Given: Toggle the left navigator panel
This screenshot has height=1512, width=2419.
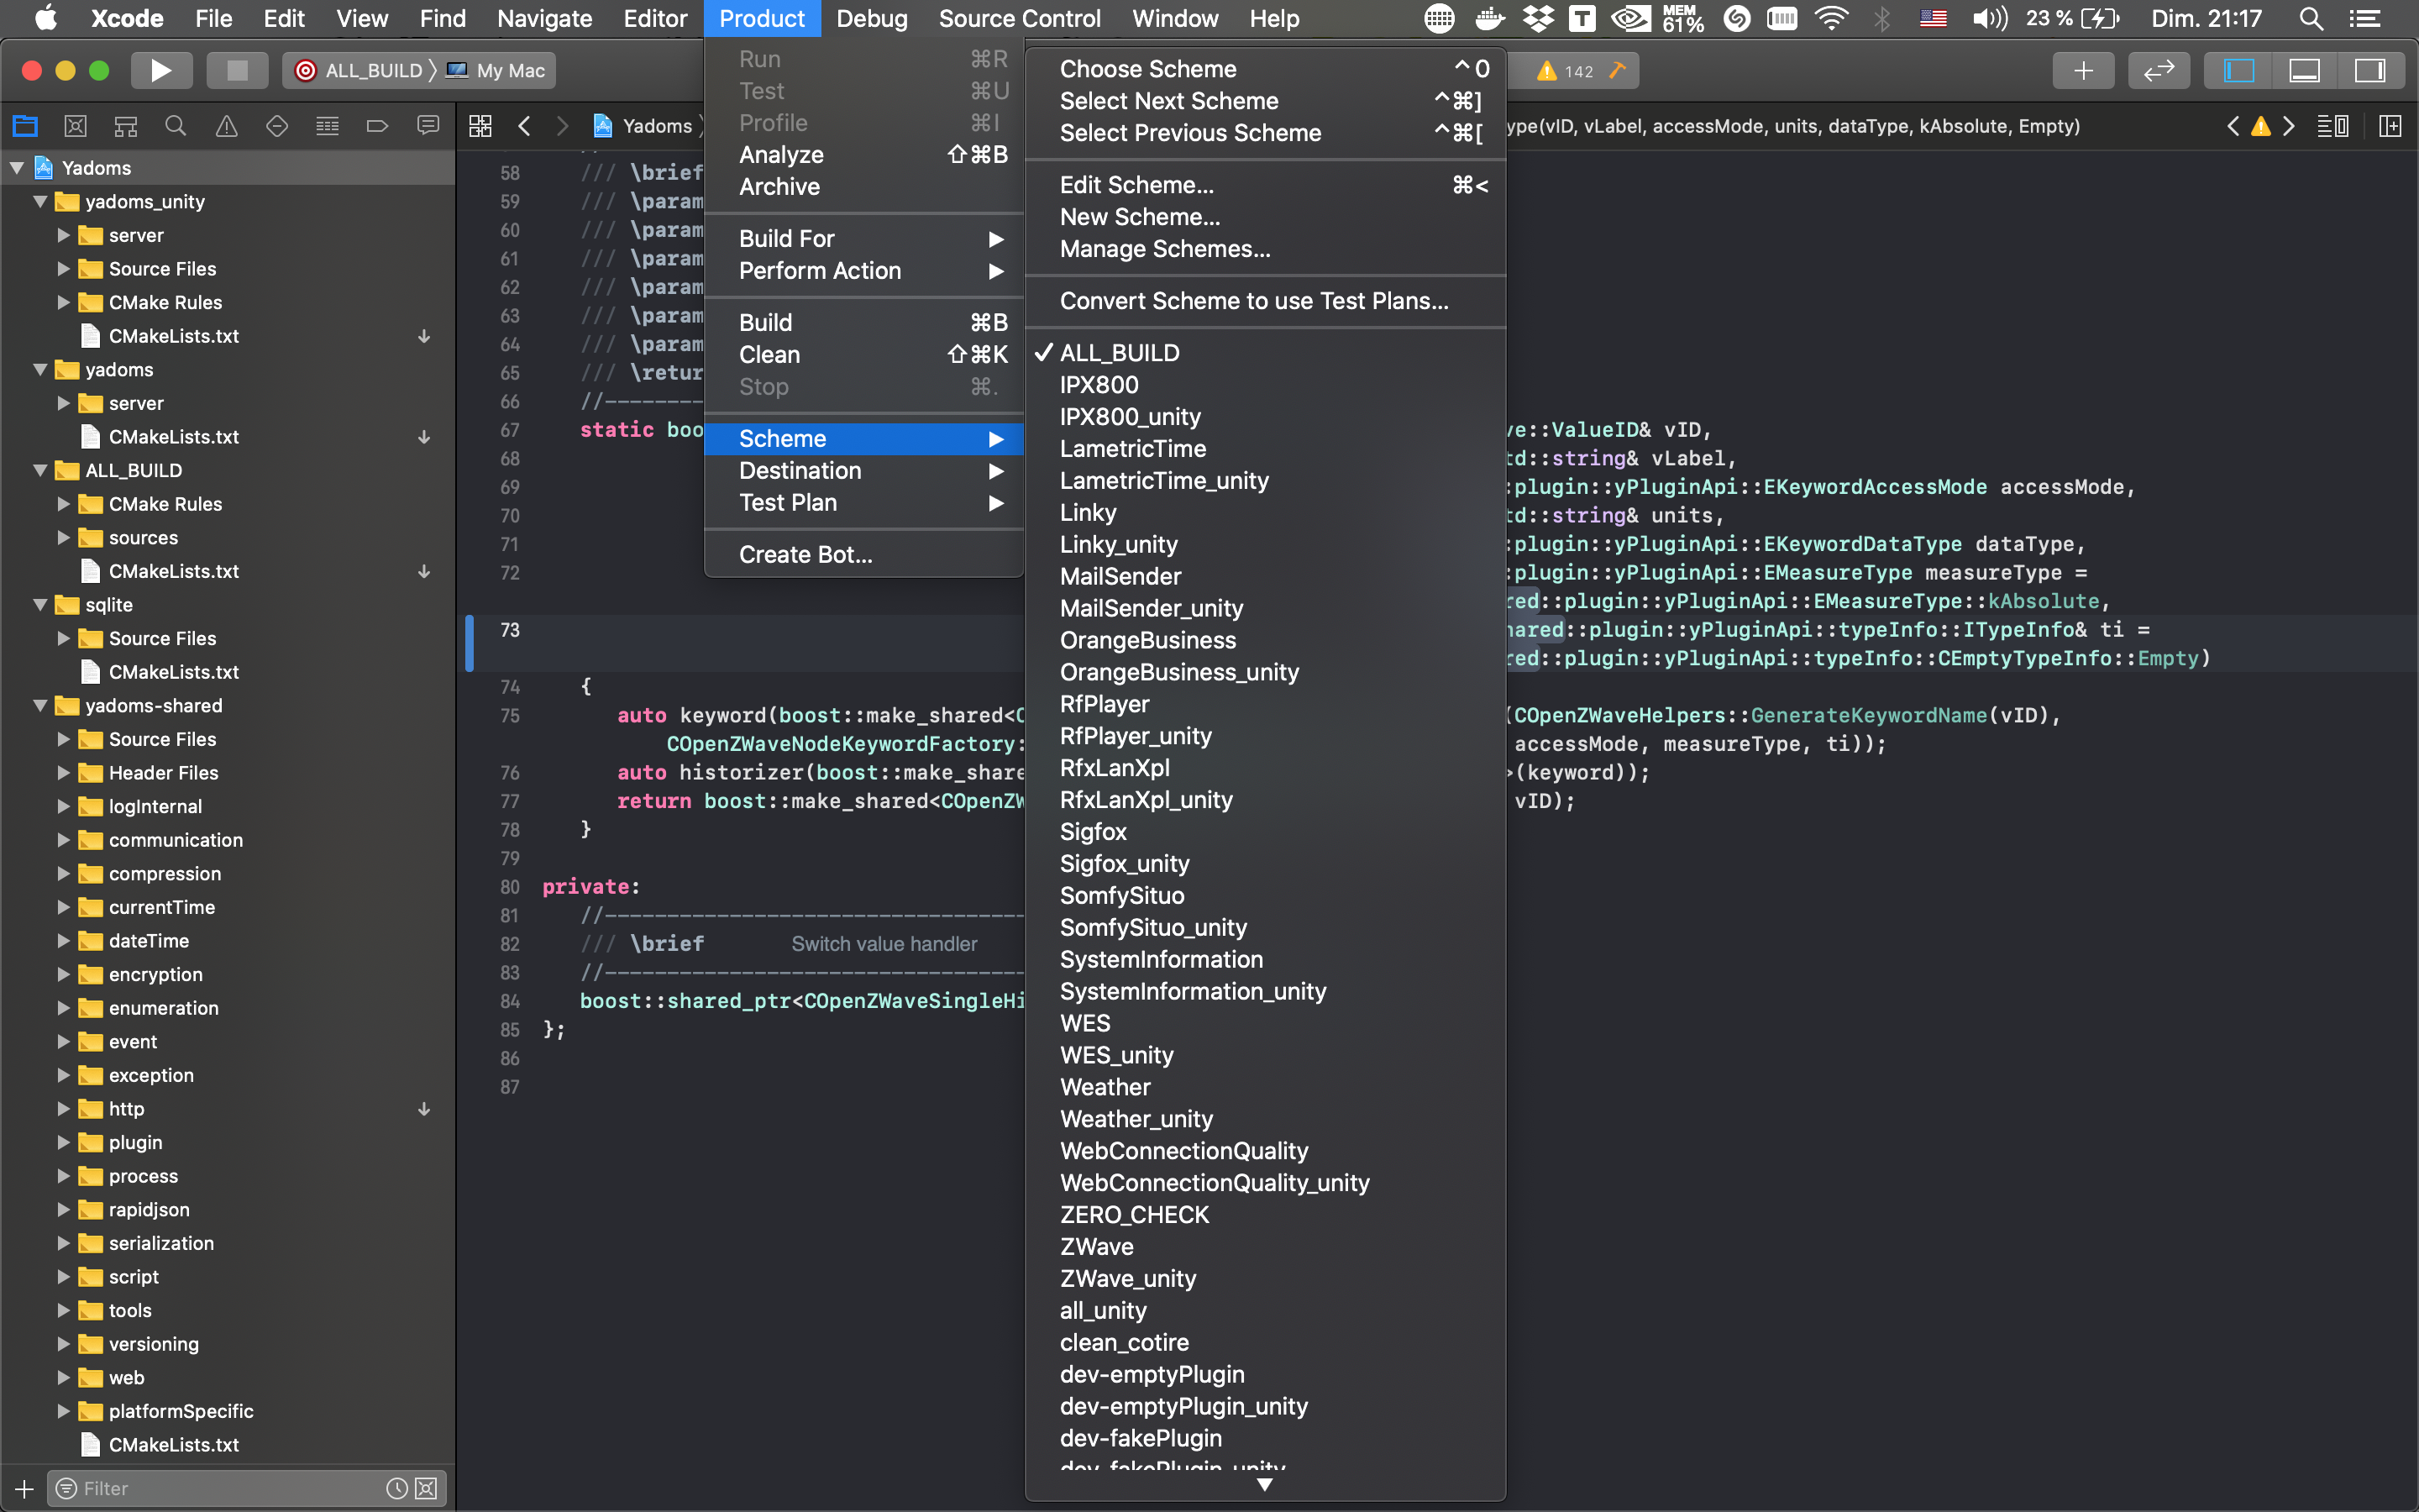Looking at the screenshot, I should tap(2238, 70).
